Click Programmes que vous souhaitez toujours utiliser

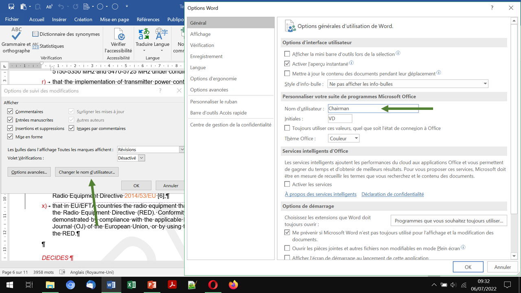449,221
